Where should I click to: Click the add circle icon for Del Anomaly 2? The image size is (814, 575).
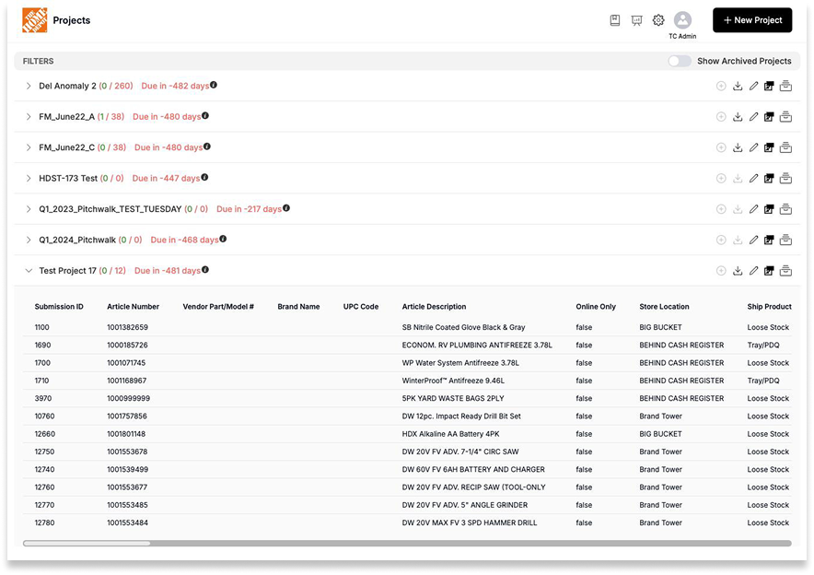[x=721, y=86]
